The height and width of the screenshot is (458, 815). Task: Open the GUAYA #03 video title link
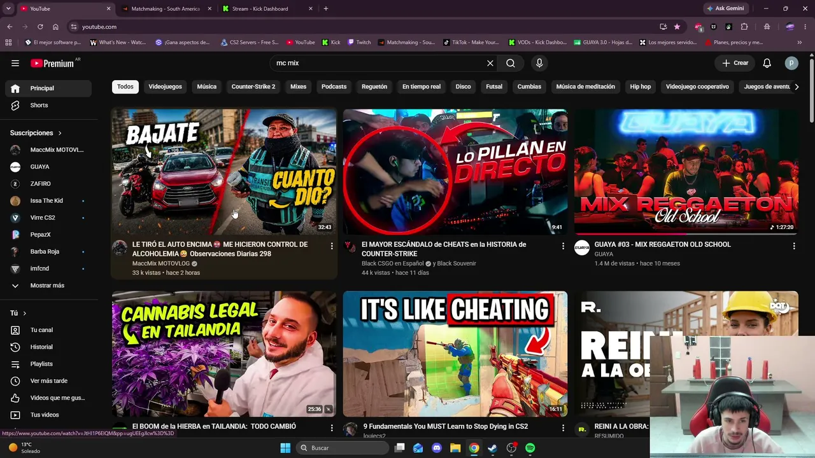[x=662, y=244]
